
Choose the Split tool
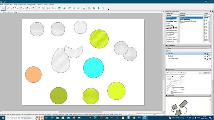(74, 8)
